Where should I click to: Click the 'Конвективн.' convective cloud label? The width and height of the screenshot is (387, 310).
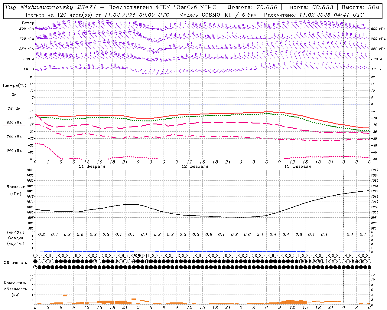point(15,283)
